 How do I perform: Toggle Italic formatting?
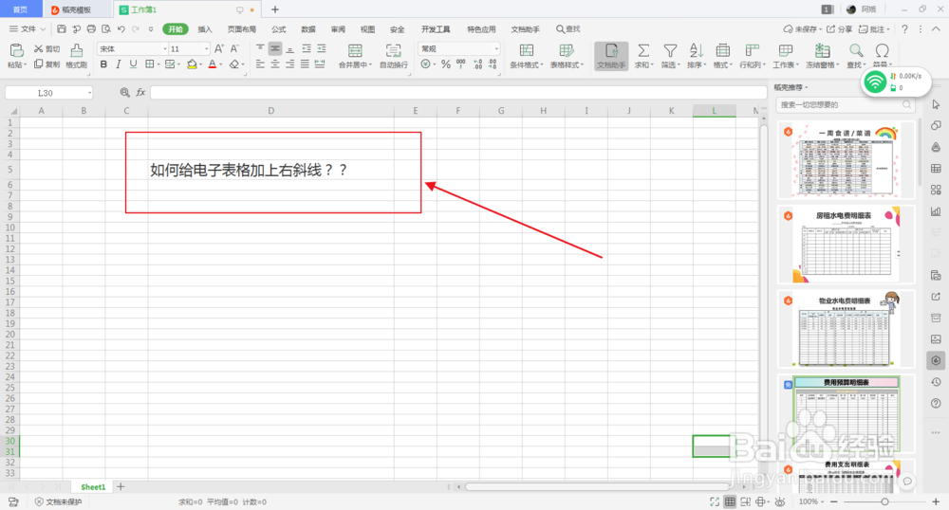pos(118,64)
